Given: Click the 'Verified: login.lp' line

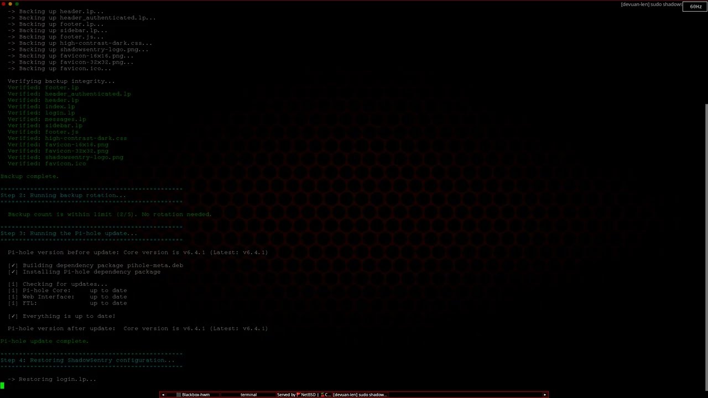Looking at the screenshot, I should 41,113.
